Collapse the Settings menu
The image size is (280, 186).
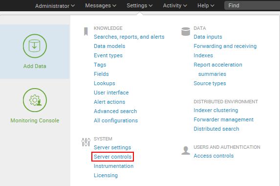139,5
